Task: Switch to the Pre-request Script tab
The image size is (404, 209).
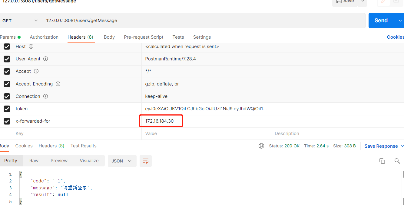Action: [x=144, y=37]
